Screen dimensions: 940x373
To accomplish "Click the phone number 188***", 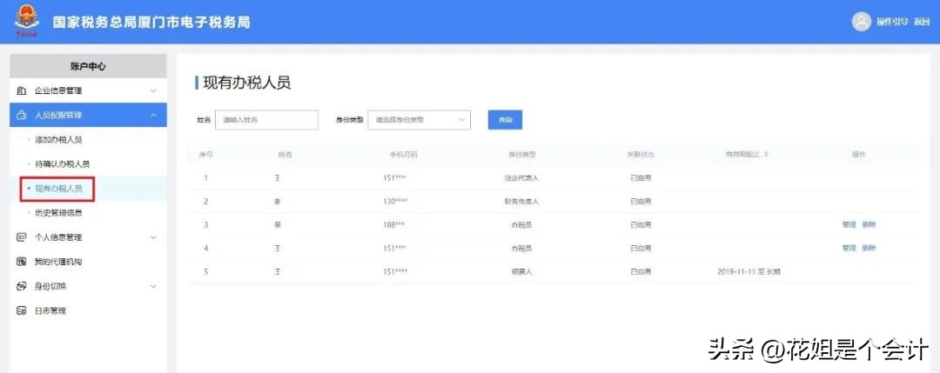I will (x=393, y=225).
